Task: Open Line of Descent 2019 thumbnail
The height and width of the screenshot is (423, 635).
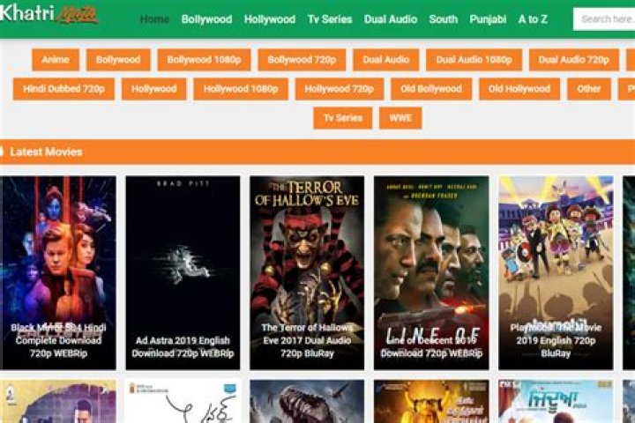Action: click(431, 272)
